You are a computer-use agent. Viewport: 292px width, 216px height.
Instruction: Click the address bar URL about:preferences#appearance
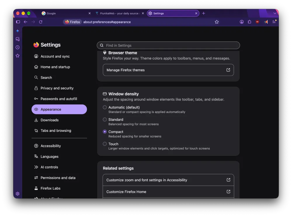107,22
